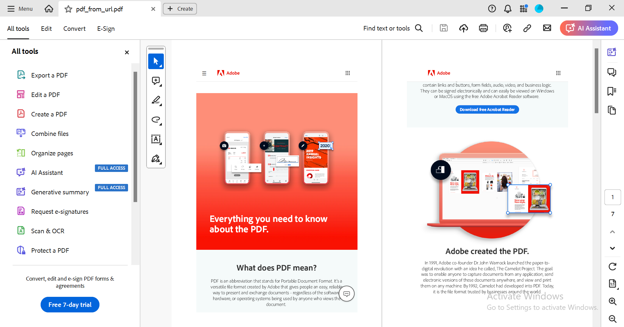Select the pdf_from_url.pdf document tab
Screen dimensions: 624x327
tap(110, 9)
